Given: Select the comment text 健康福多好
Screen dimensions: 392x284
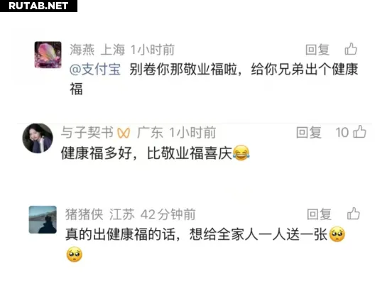Looking at the screenshot, I should pos(97,153).
